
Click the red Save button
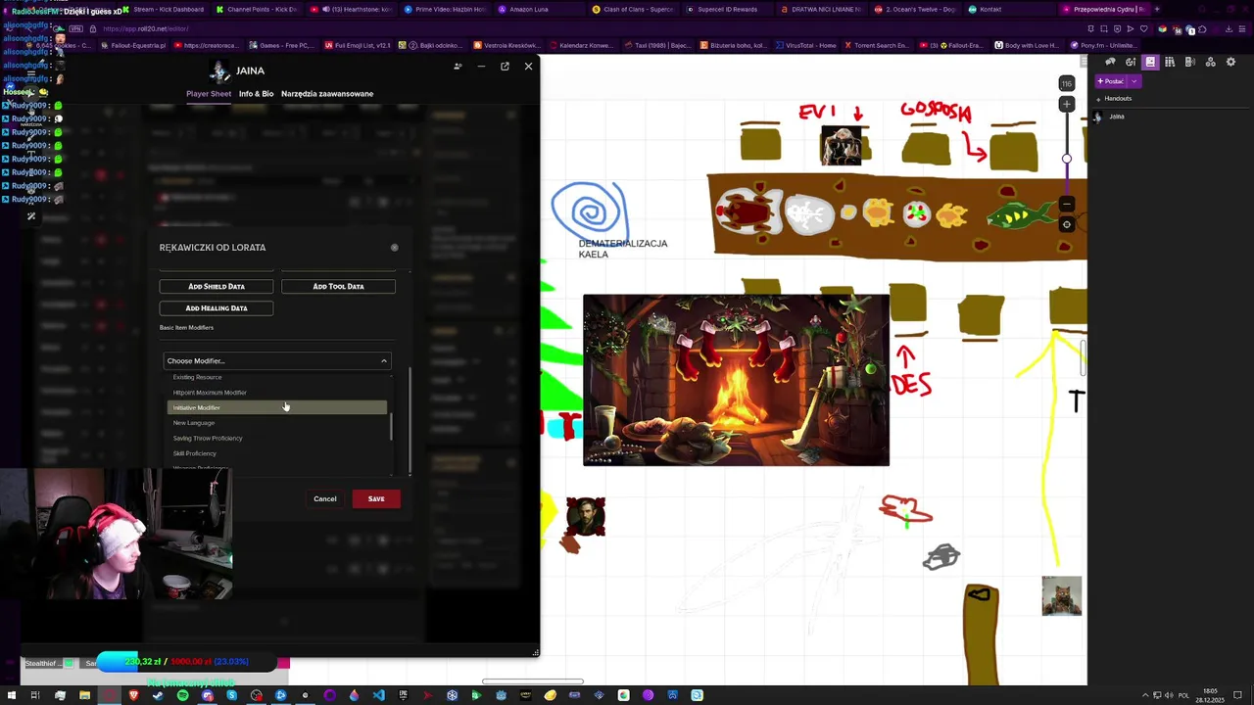(x=376, y=498)
